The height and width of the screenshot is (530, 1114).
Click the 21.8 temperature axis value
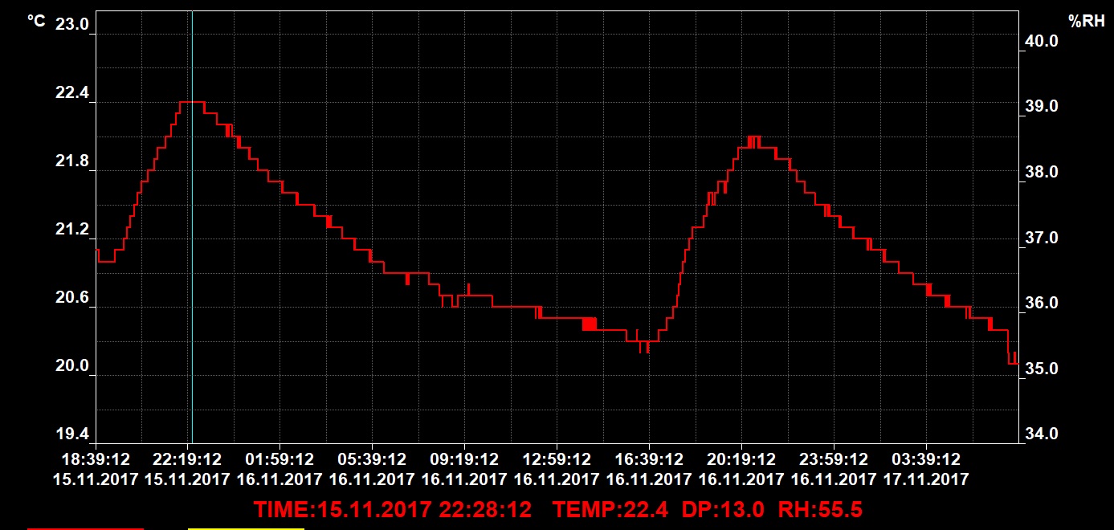[x=71, y=161]
